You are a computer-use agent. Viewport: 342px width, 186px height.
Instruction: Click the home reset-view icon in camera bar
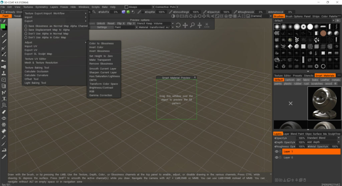point(226,16)
